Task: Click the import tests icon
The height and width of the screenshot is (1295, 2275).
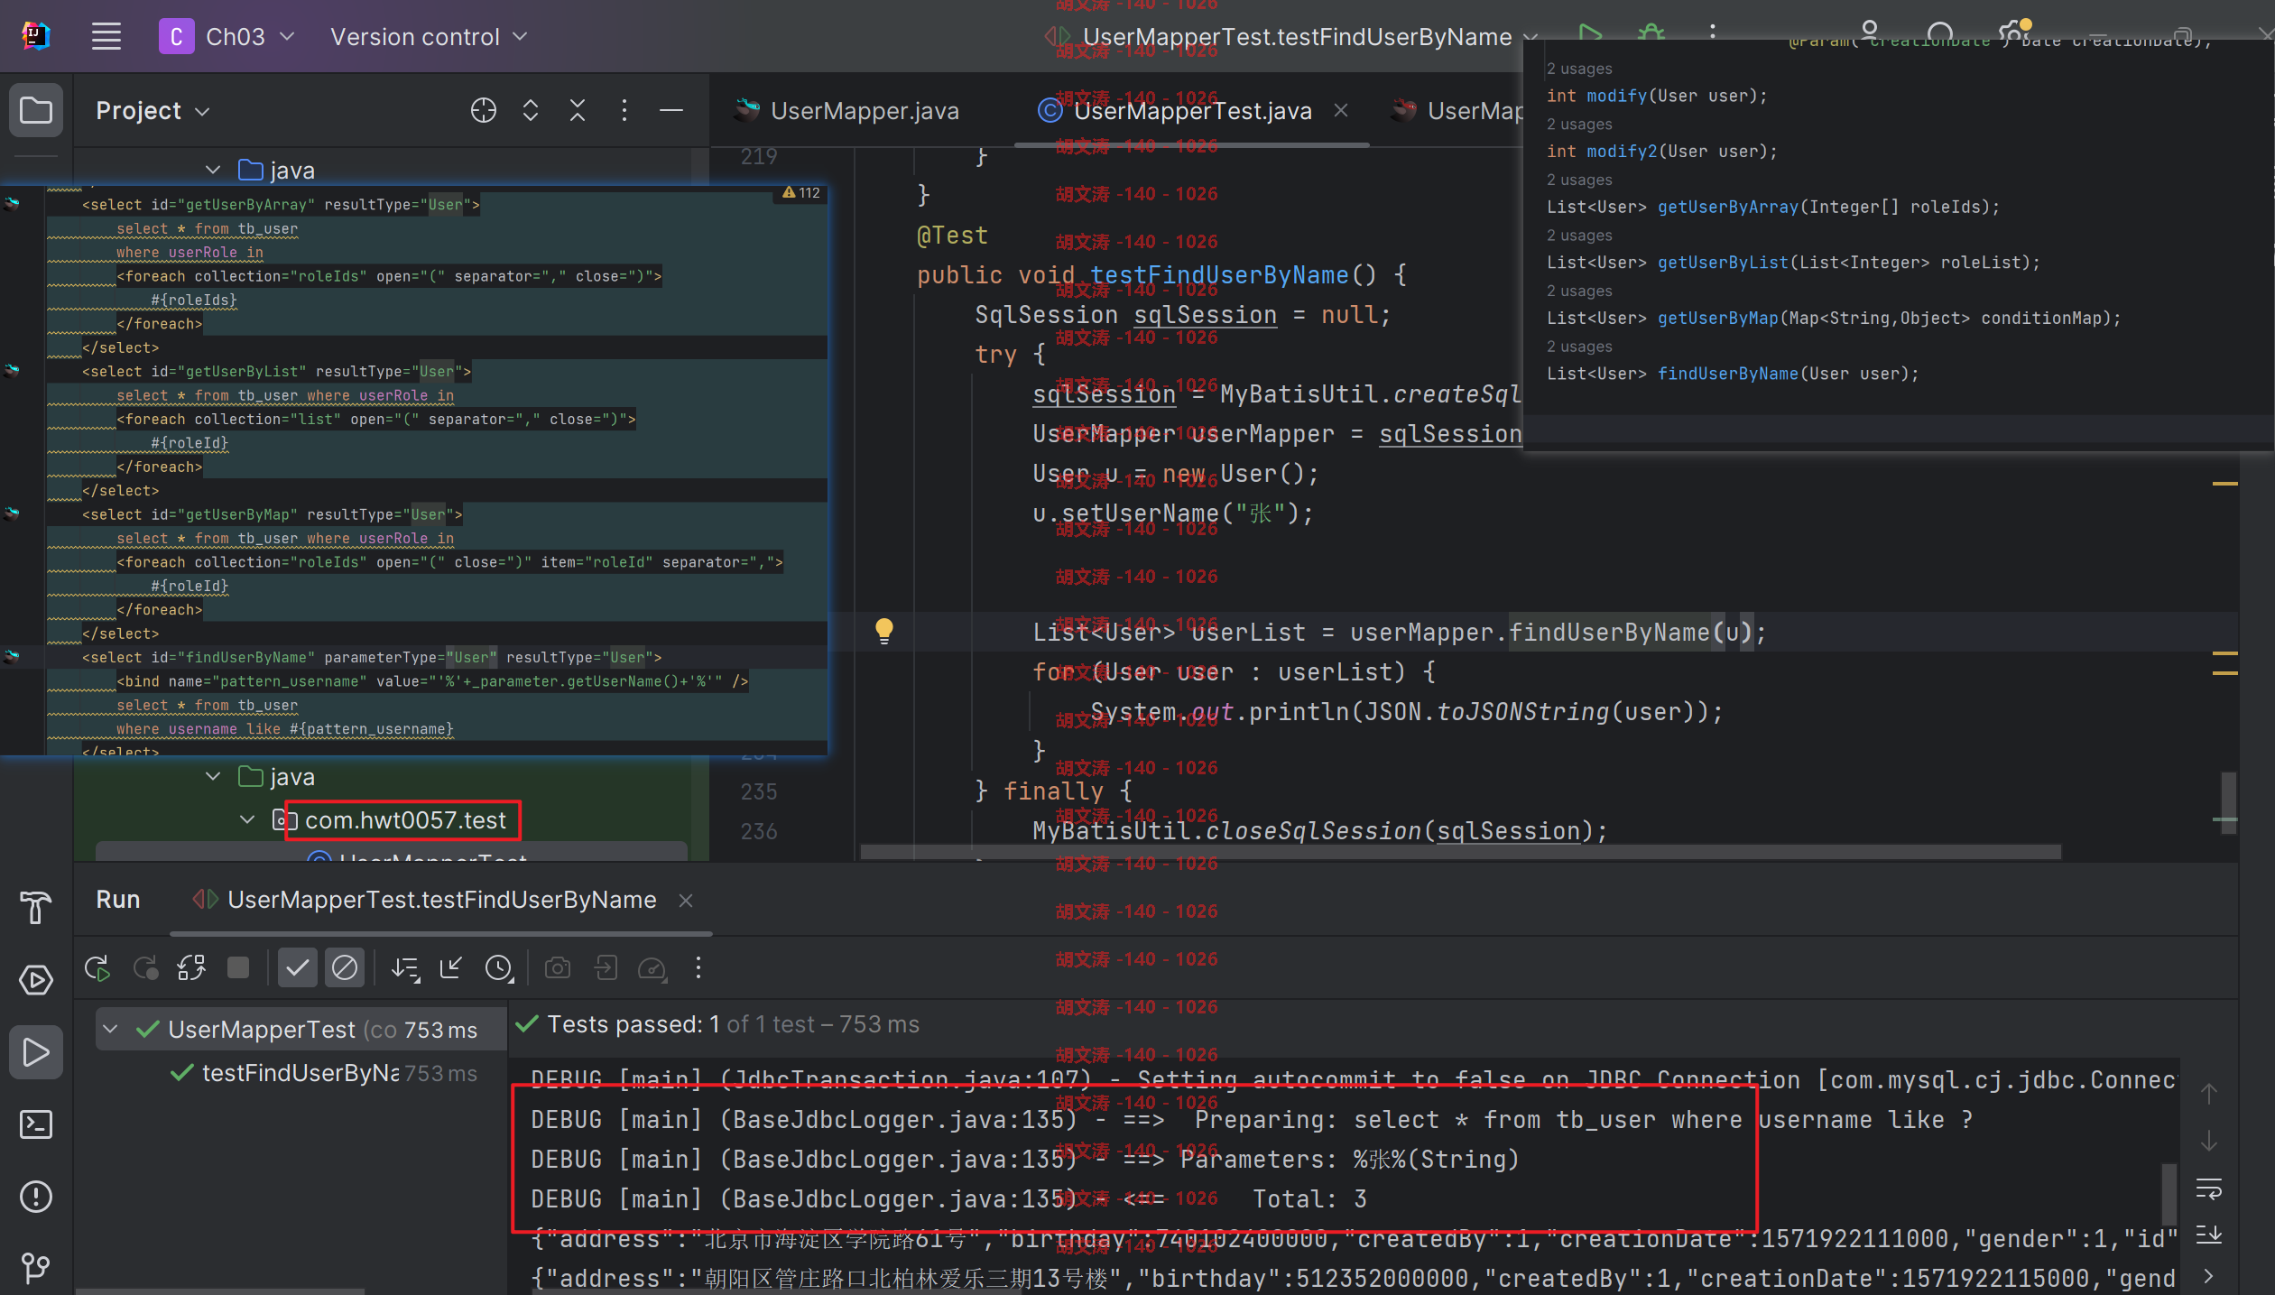Action: click(451, 968)
